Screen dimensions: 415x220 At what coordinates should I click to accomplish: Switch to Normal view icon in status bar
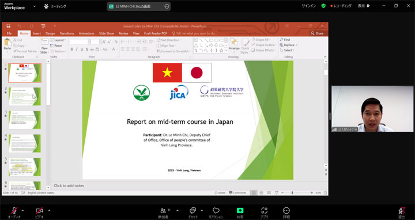coord(254,193)
